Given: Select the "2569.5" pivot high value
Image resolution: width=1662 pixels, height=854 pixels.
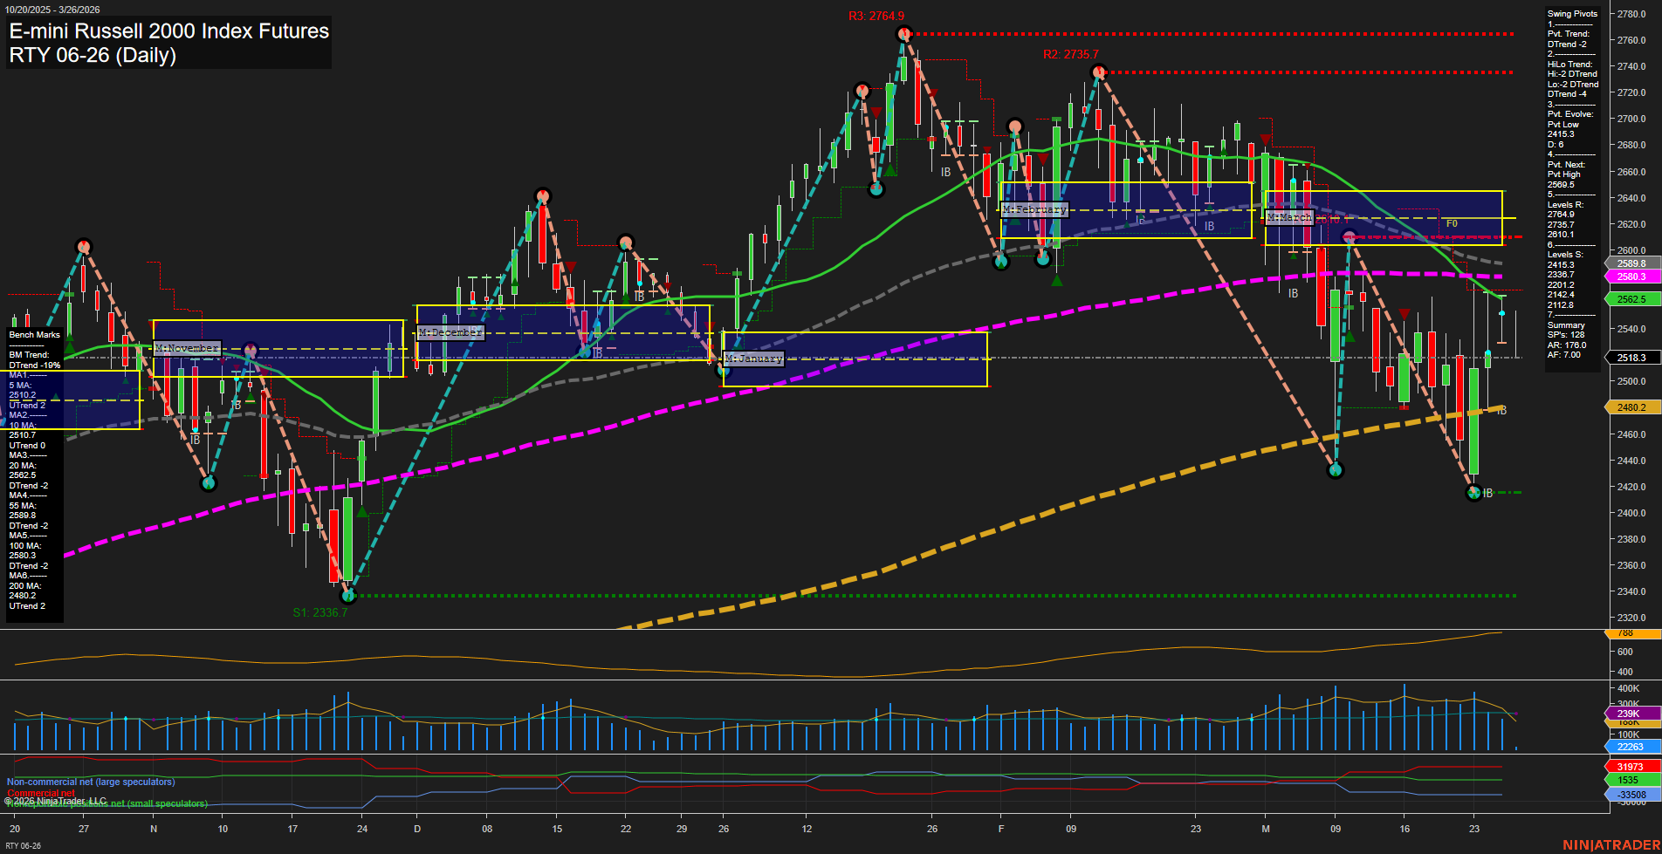Looking at the screenshot, I should click(1561, 185).
